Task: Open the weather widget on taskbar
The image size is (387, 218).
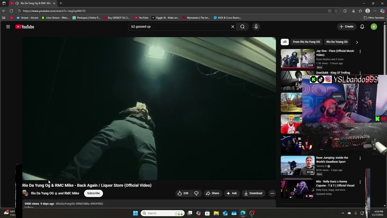Action: 9,213
